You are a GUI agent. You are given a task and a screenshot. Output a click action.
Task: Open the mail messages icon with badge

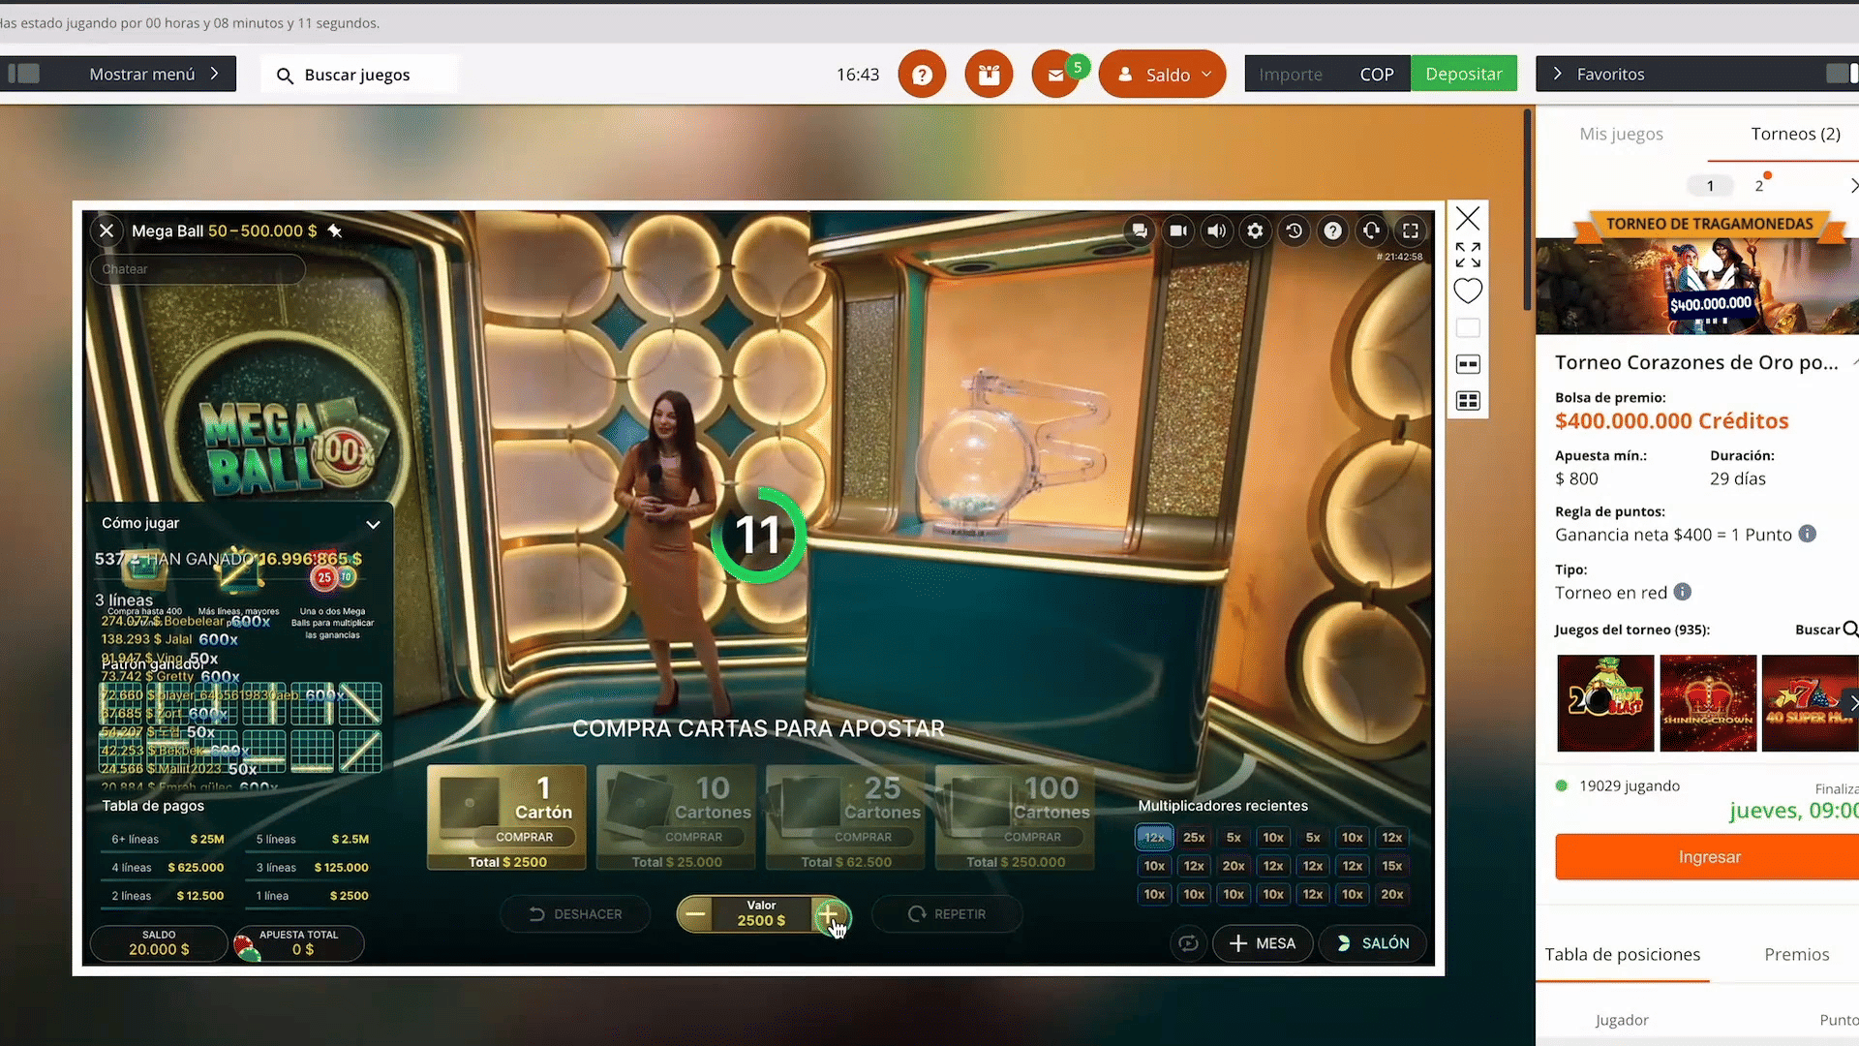click(1056, 75)
